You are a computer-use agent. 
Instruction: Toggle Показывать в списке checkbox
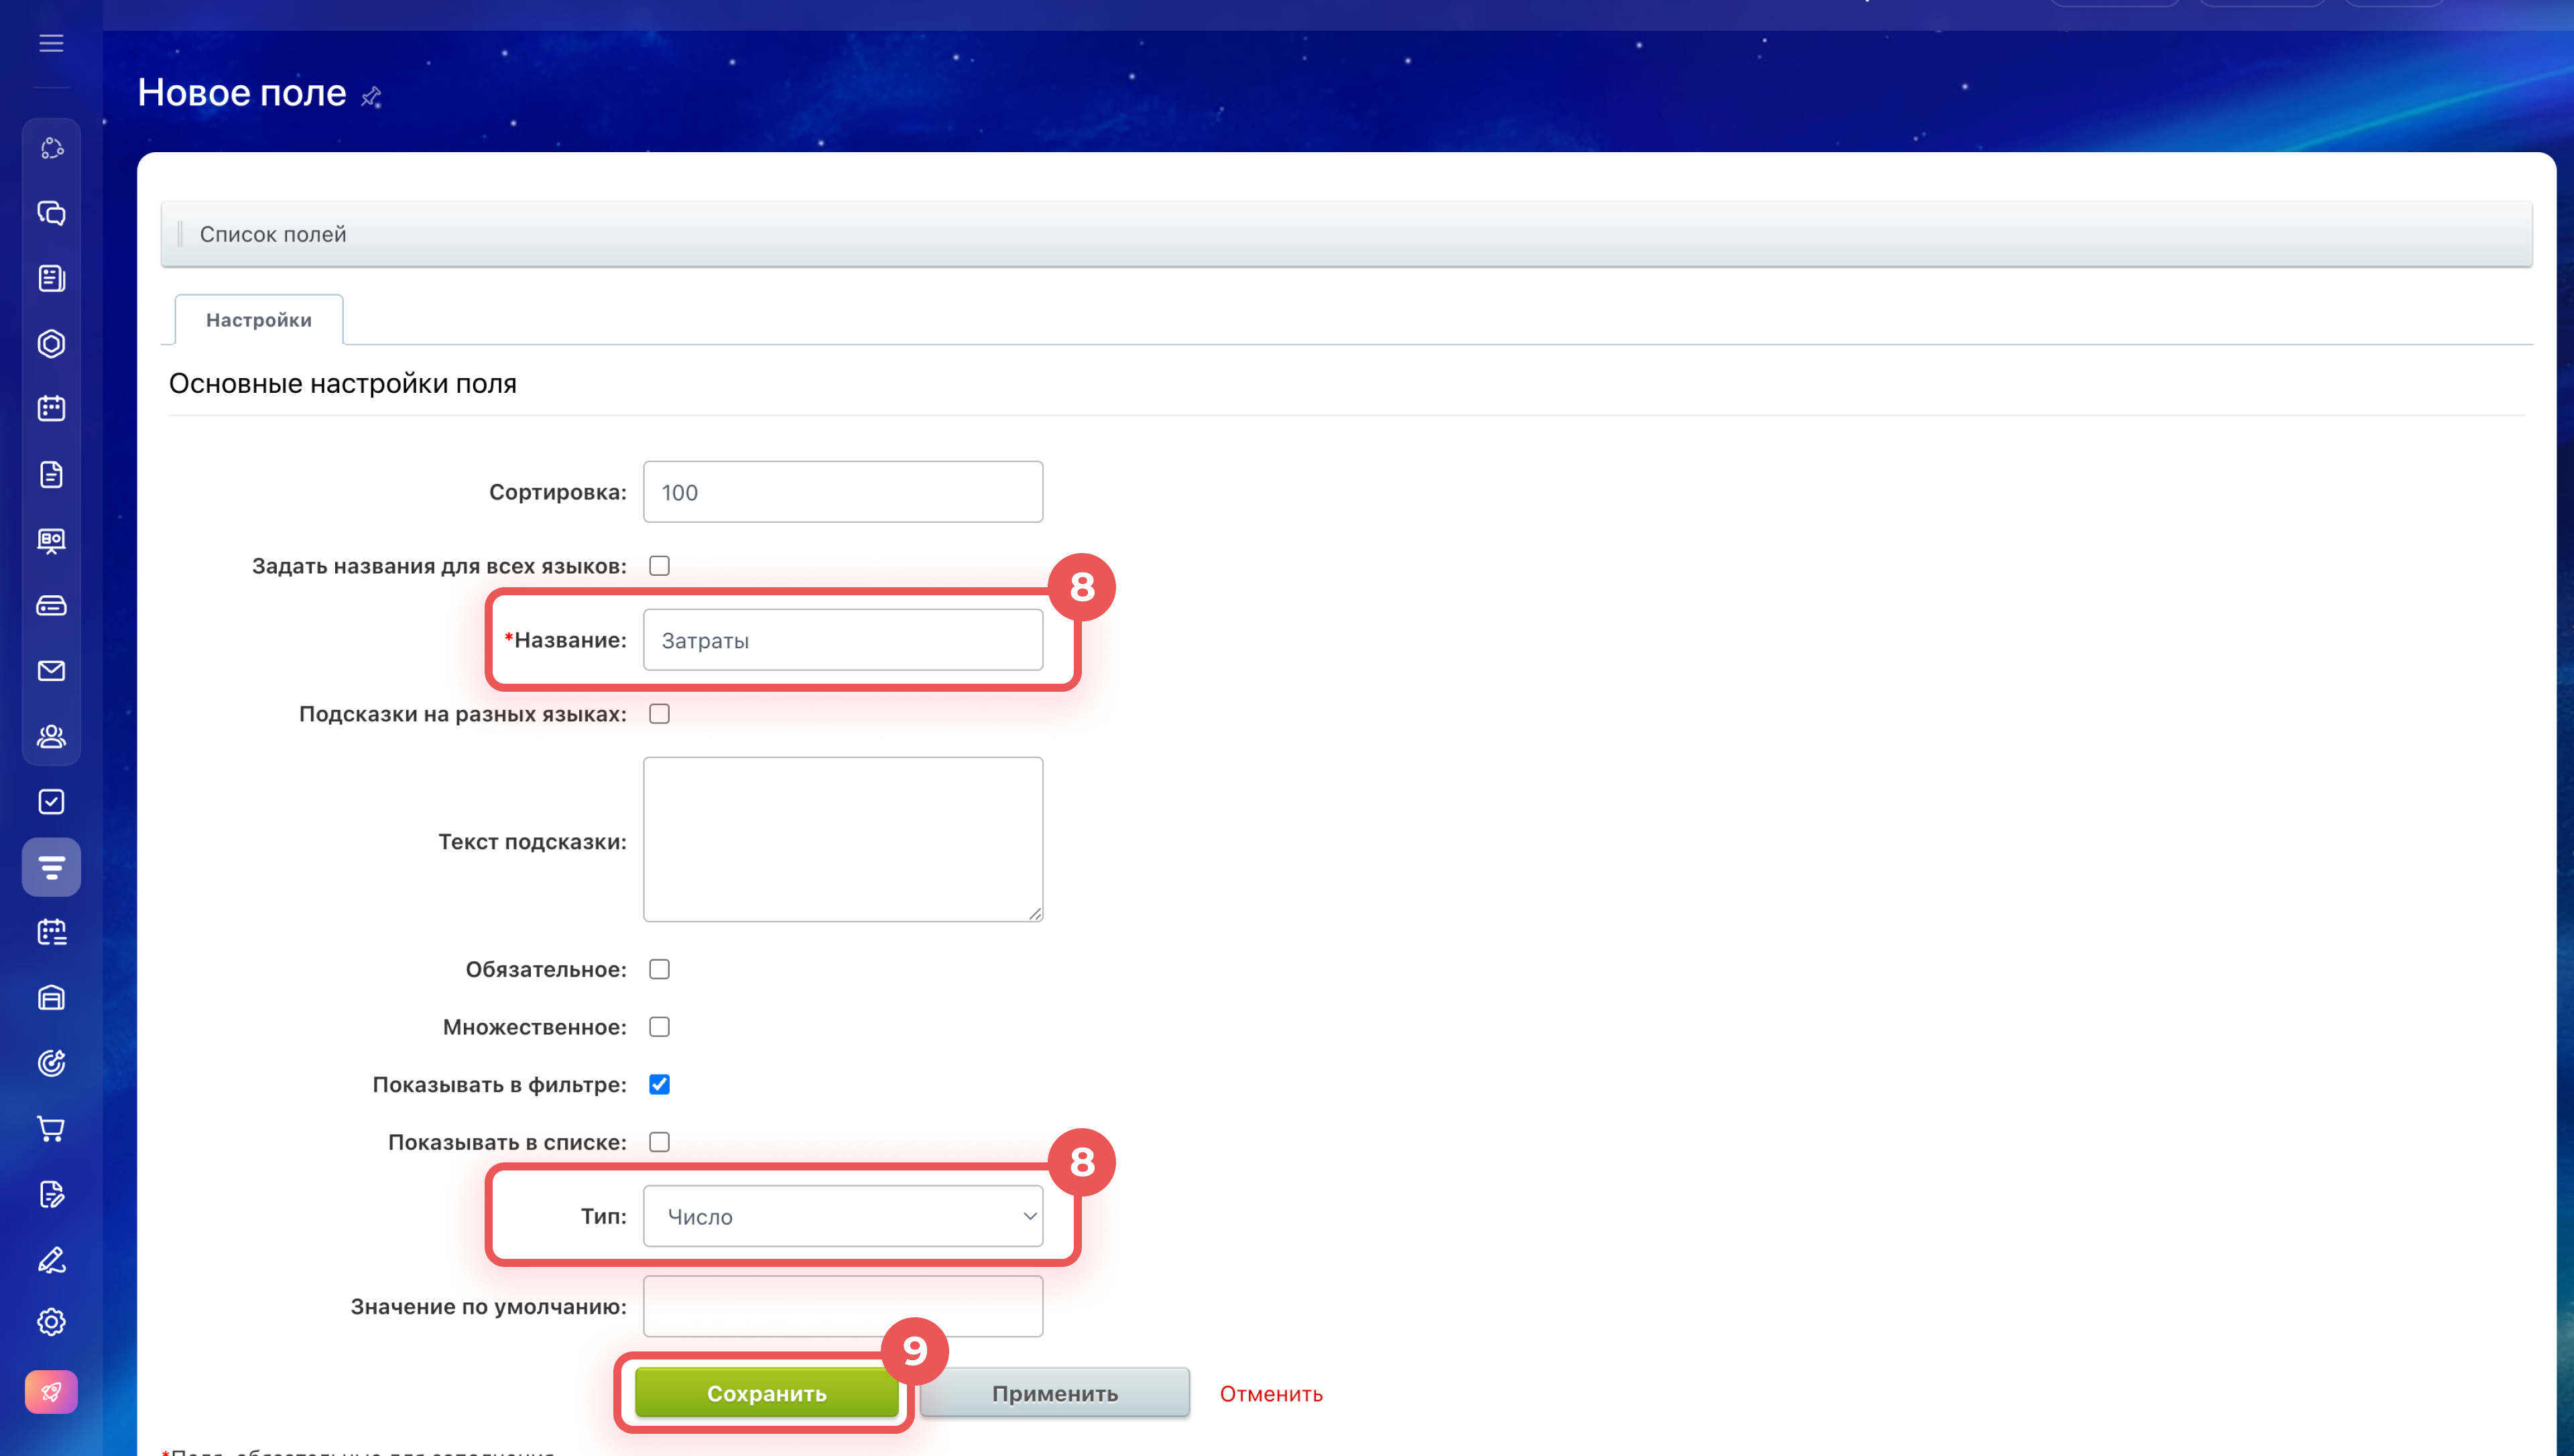click(x=659, y=1142)
